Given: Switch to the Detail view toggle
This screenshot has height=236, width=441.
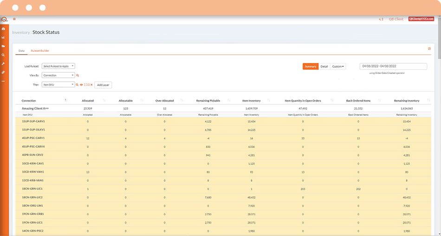Looking at the screenshot, I should click(x=324, y=67).
